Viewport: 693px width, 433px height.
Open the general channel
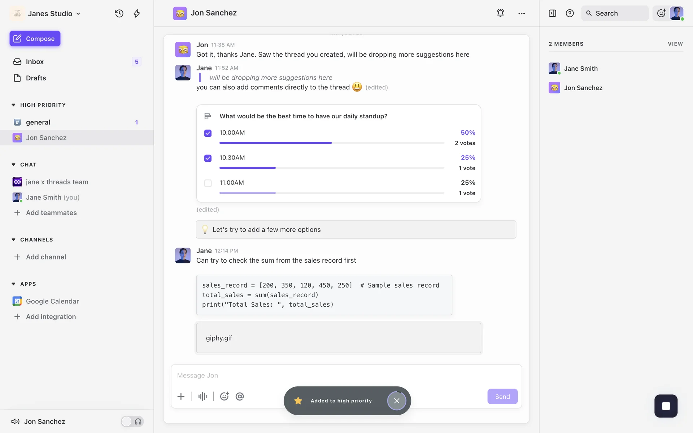[38, 122]
